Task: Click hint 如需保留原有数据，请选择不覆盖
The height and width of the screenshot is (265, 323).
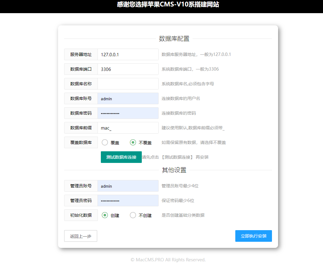Action: click(194, 142)
